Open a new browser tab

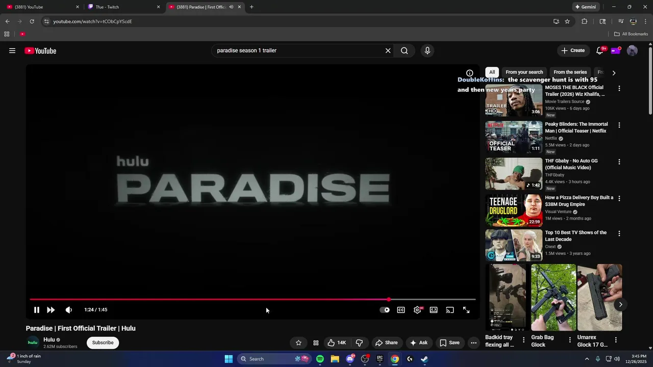[252, 7]
